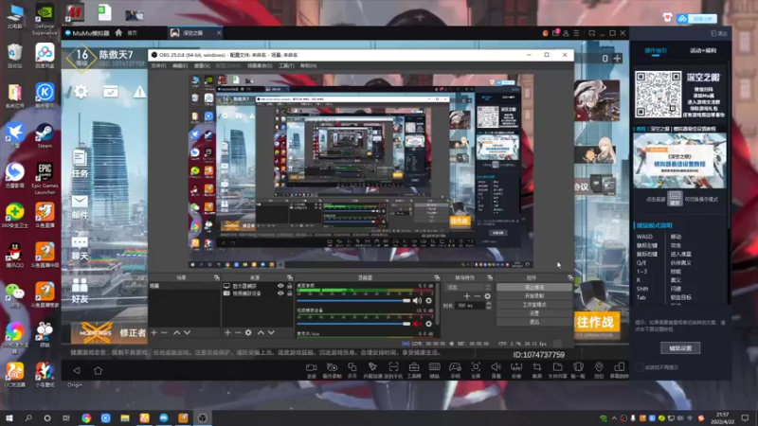Image resolution: width=758 pixels, height=426 pixels.
Task: Click the 开始录制 button in OBS
Action: [x=534, y=296]
